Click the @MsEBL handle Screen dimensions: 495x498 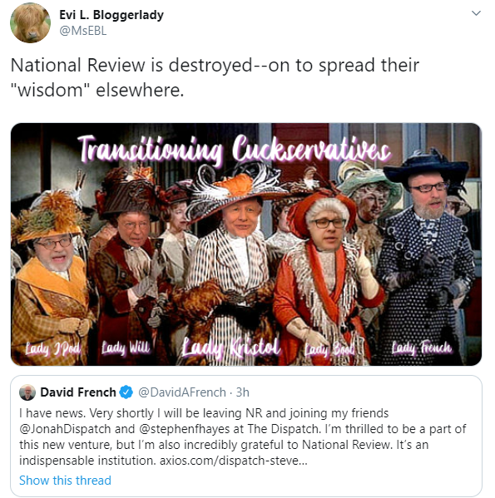click(83, 31)
